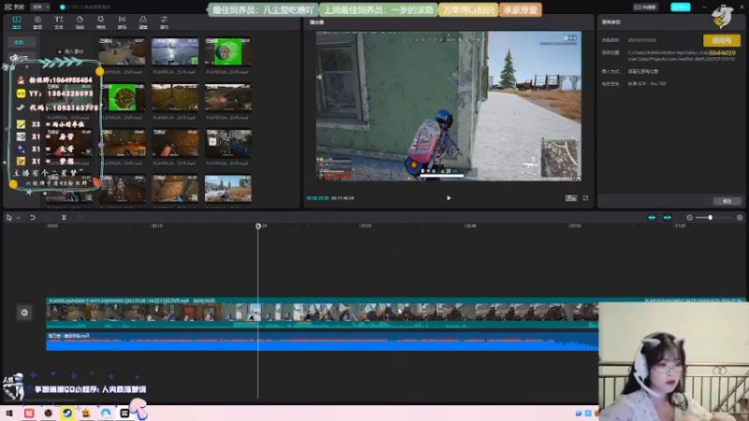This screenshot has height=421, width=749.
Task: Toggle the main track cover/mute button
Action: click(24, 312)
